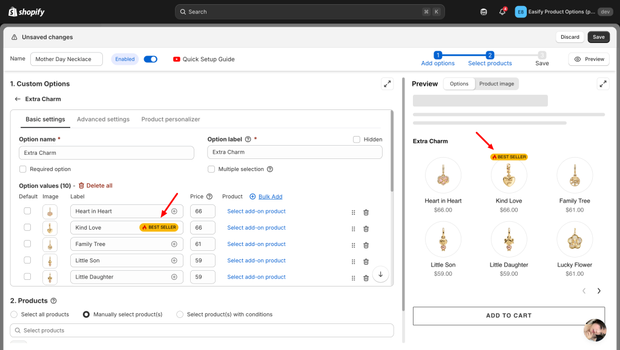Viewport: 620px width, 350px height.
Task: Click the scroll down arrow button
Action: tap(380, 274)
